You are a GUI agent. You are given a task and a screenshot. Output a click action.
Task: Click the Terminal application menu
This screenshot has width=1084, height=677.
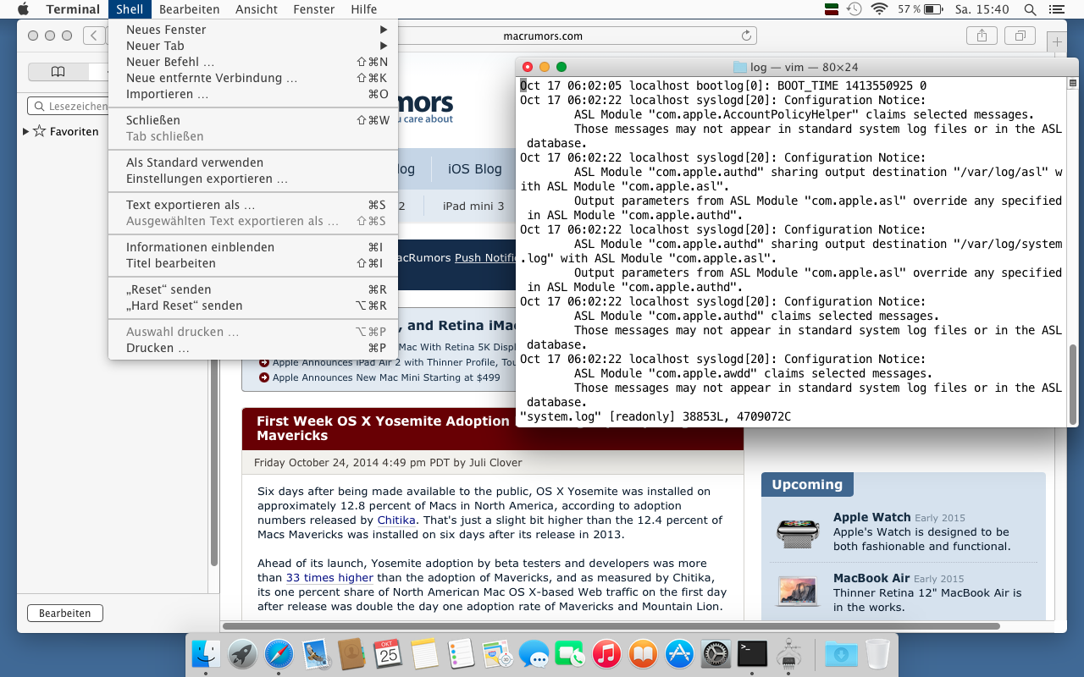(x=73, y=9)
